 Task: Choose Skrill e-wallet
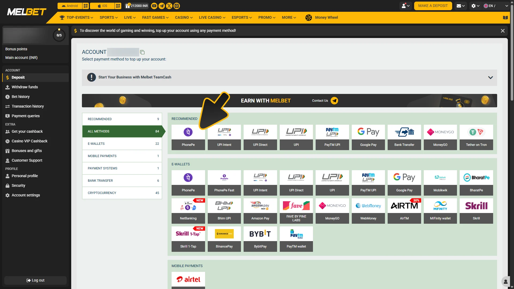pyautogui.click(x=476, y=211)
